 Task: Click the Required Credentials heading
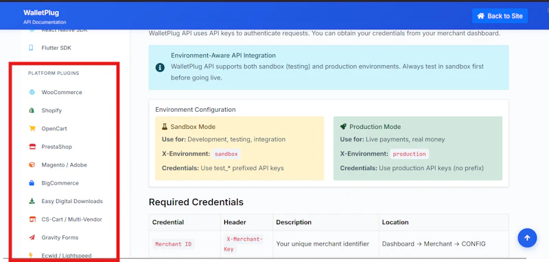[x=196, y=202]
